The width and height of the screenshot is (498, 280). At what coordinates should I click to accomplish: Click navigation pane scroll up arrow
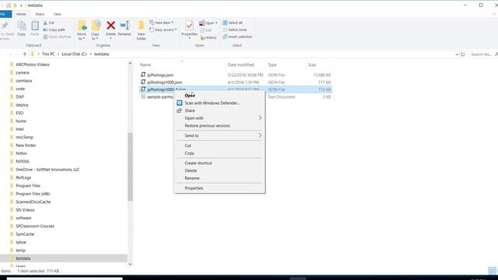tap(130, 64)
